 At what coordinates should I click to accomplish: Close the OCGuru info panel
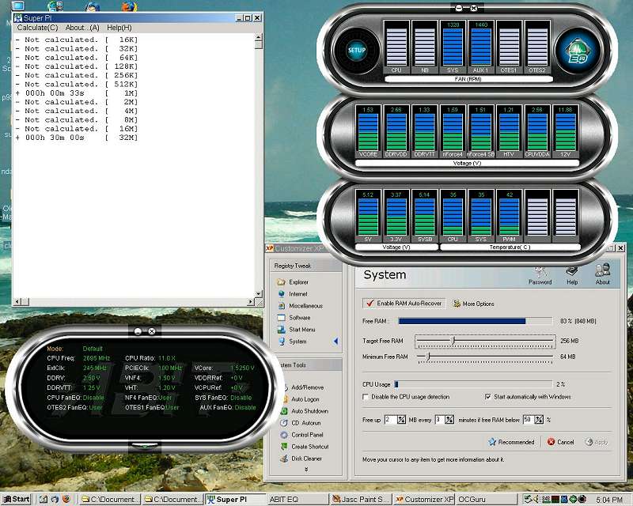[152, 331]
